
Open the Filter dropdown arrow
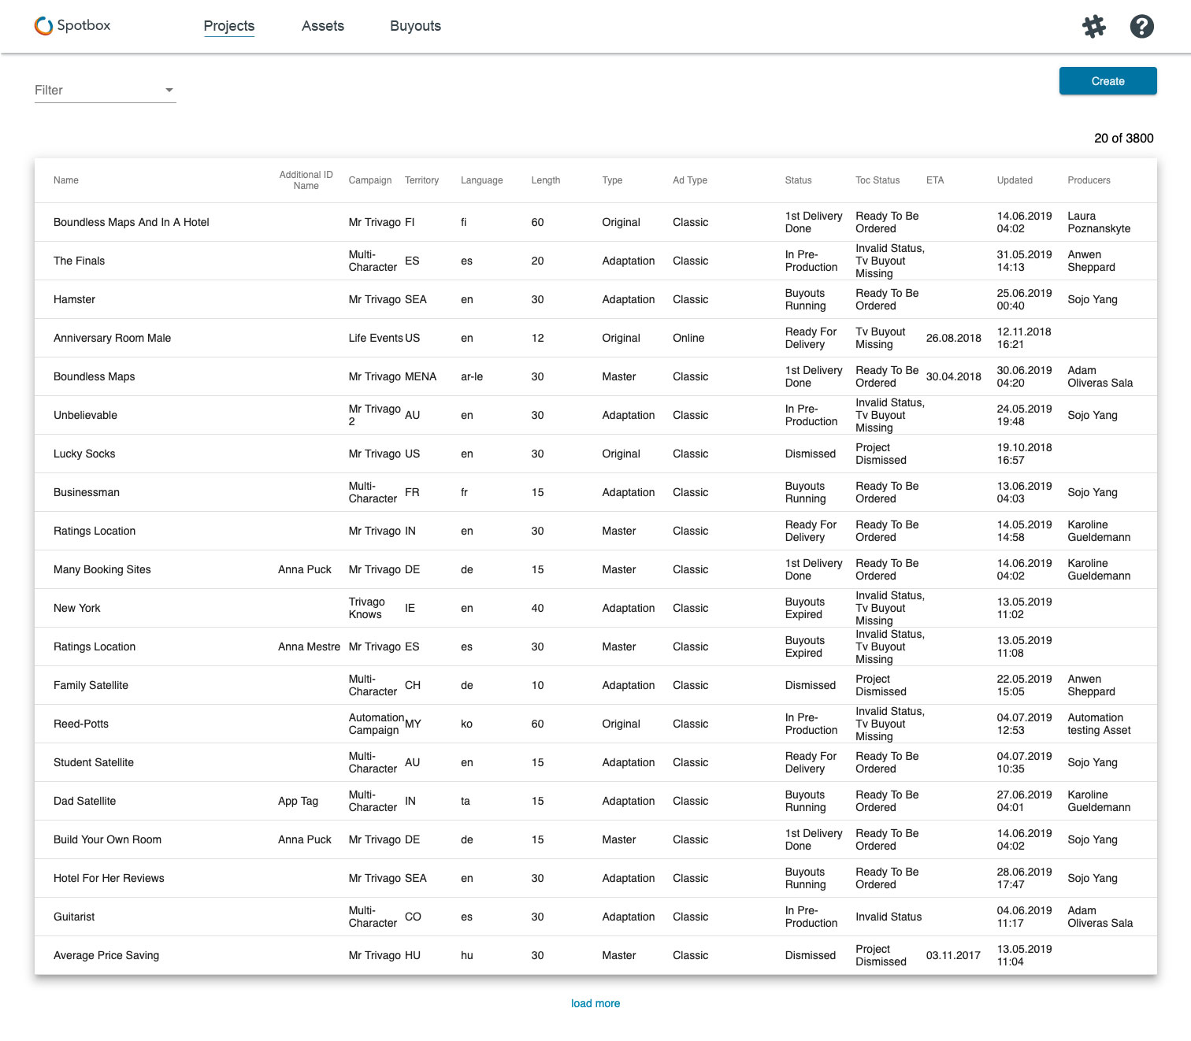pyautogui.click(x=169, y=89)
